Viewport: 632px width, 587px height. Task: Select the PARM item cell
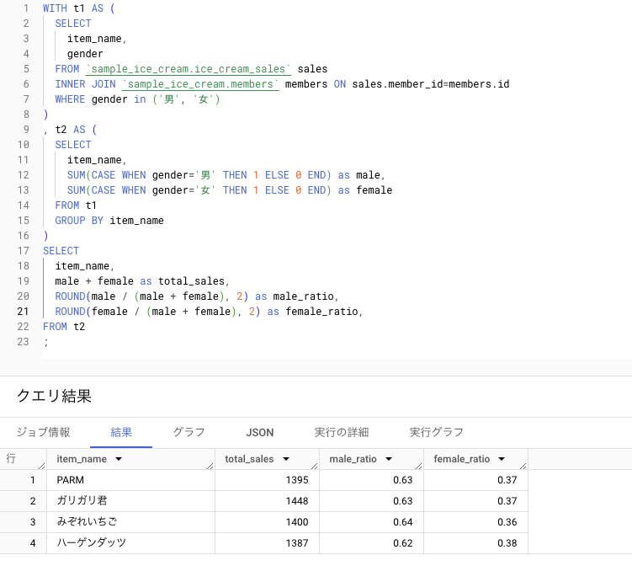coord(131,480)
